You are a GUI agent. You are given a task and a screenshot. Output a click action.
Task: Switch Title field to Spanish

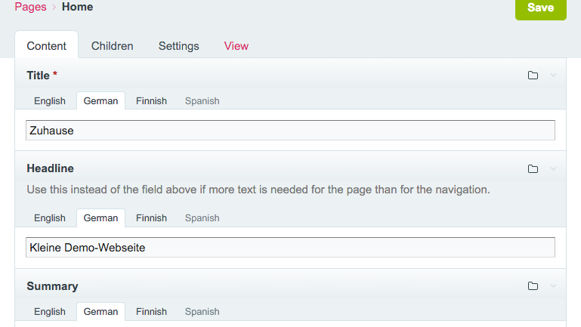pos(202,100)
